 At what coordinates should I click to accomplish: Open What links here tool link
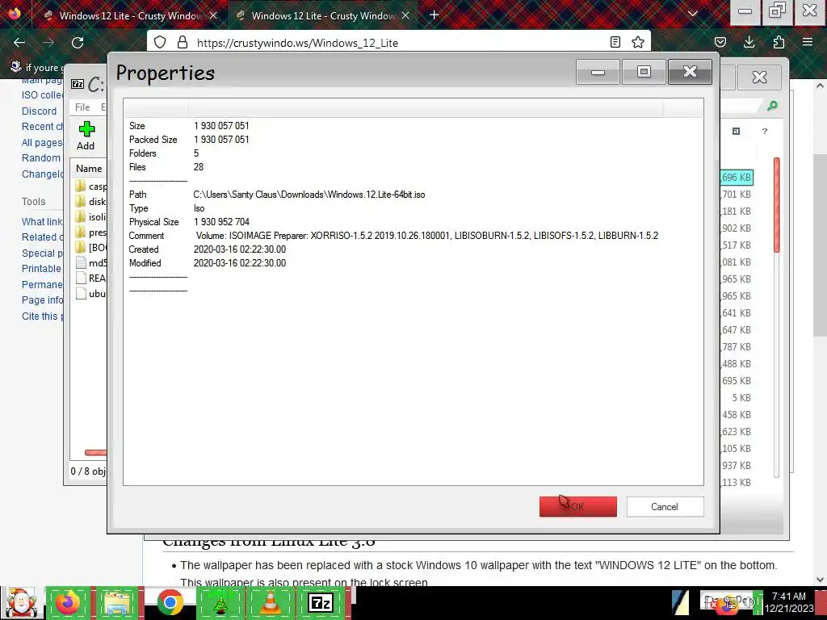(42, 221)
